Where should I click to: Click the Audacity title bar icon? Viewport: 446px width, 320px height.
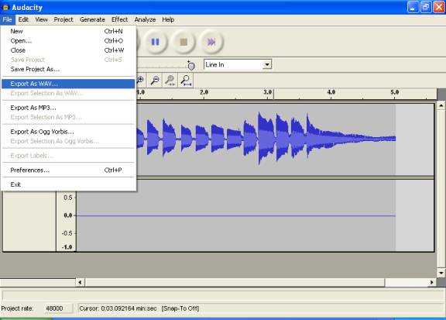pos(5,8)
